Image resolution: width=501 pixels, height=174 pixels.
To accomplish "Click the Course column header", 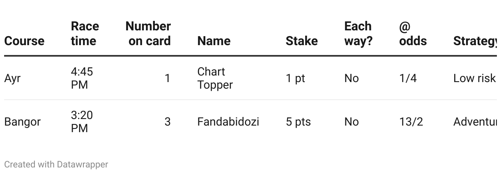I will point(24,41).
